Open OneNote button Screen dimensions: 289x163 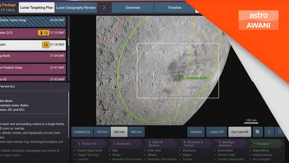pyautogui.click(x=196, y=132)
